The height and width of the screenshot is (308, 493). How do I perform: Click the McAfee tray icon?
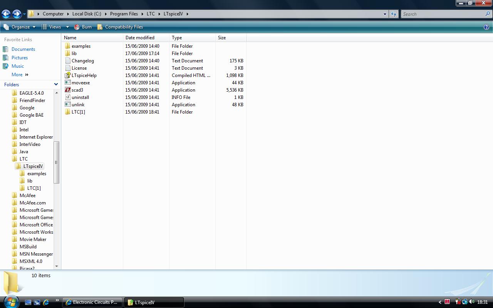click(447, 302)
